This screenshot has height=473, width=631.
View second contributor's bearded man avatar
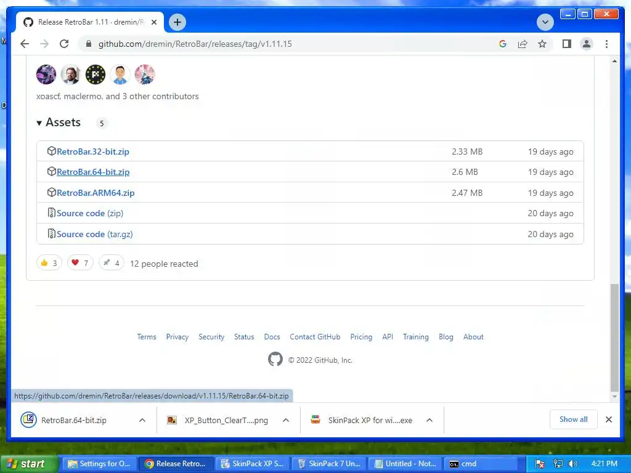coord(71,75)
